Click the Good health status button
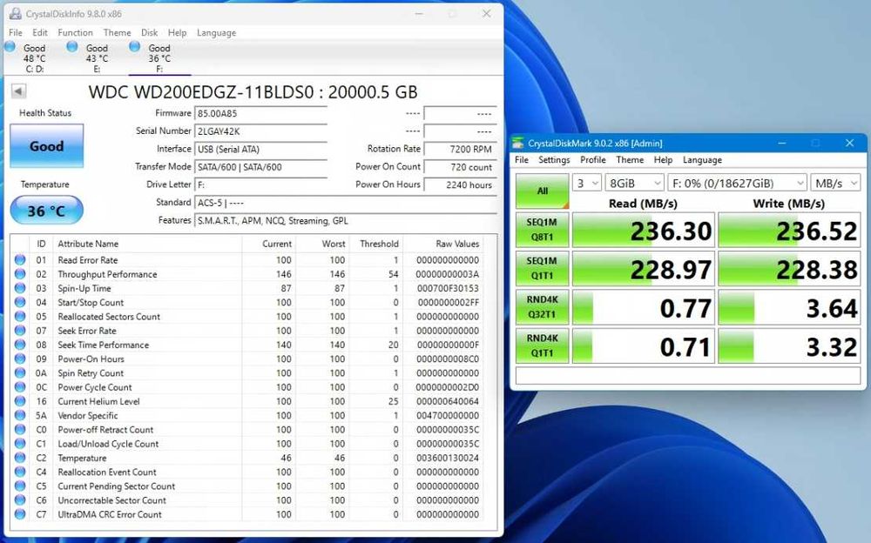Screen dimensions: 871x543 pos(47,146)
